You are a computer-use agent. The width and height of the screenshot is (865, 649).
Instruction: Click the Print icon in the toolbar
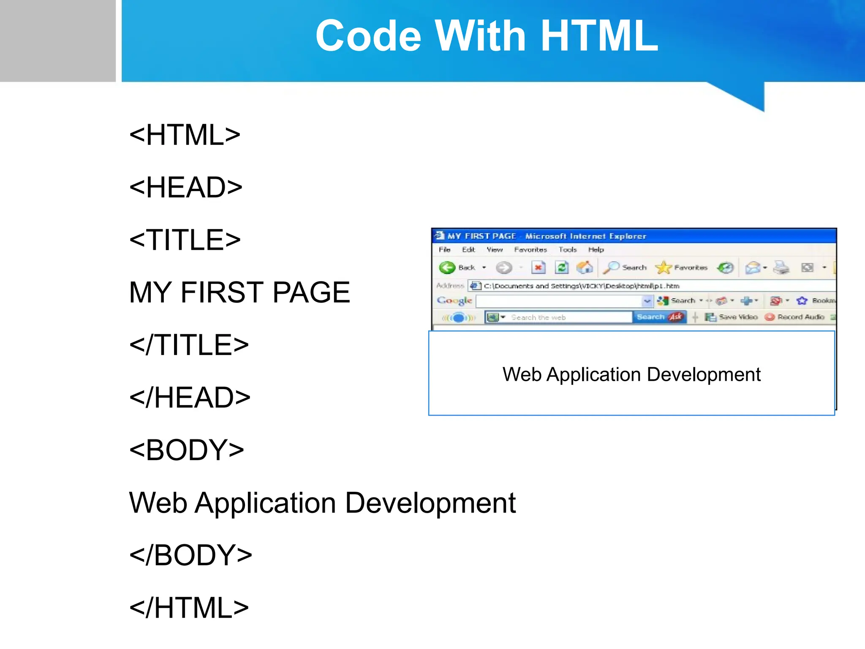coord(781,267)
